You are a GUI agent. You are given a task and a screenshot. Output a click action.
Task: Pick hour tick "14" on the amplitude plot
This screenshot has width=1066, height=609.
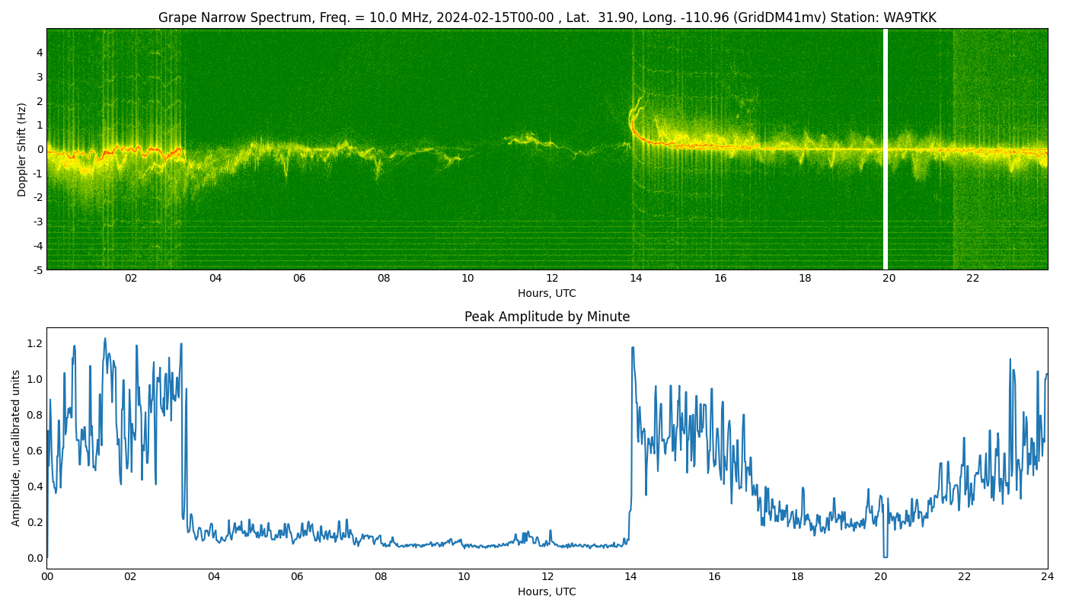(x=630, y=576)
